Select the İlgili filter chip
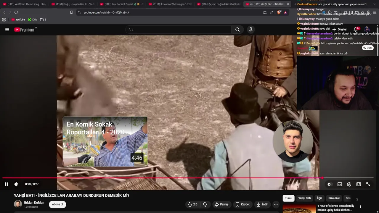The image size is (379, 213). pyautogui.click(x=319, y=198)
